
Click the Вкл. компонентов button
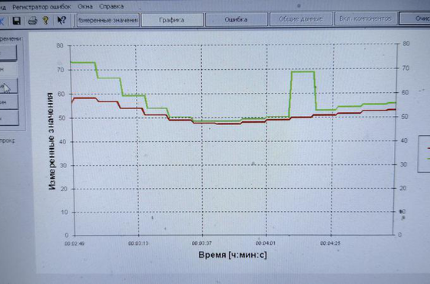(x=365, y=18)
